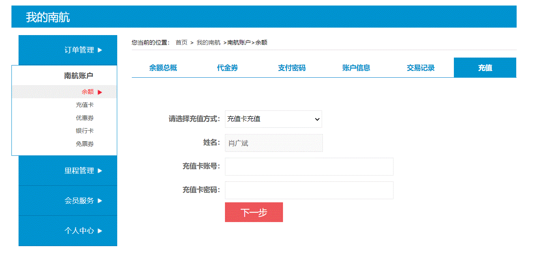
Task: Expand the 订单管理 sidebar section
Action: coord(68,50)
